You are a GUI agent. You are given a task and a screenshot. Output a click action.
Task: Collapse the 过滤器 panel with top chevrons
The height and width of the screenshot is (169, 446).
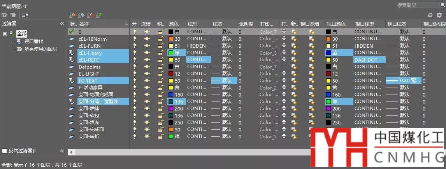(62, 24)
